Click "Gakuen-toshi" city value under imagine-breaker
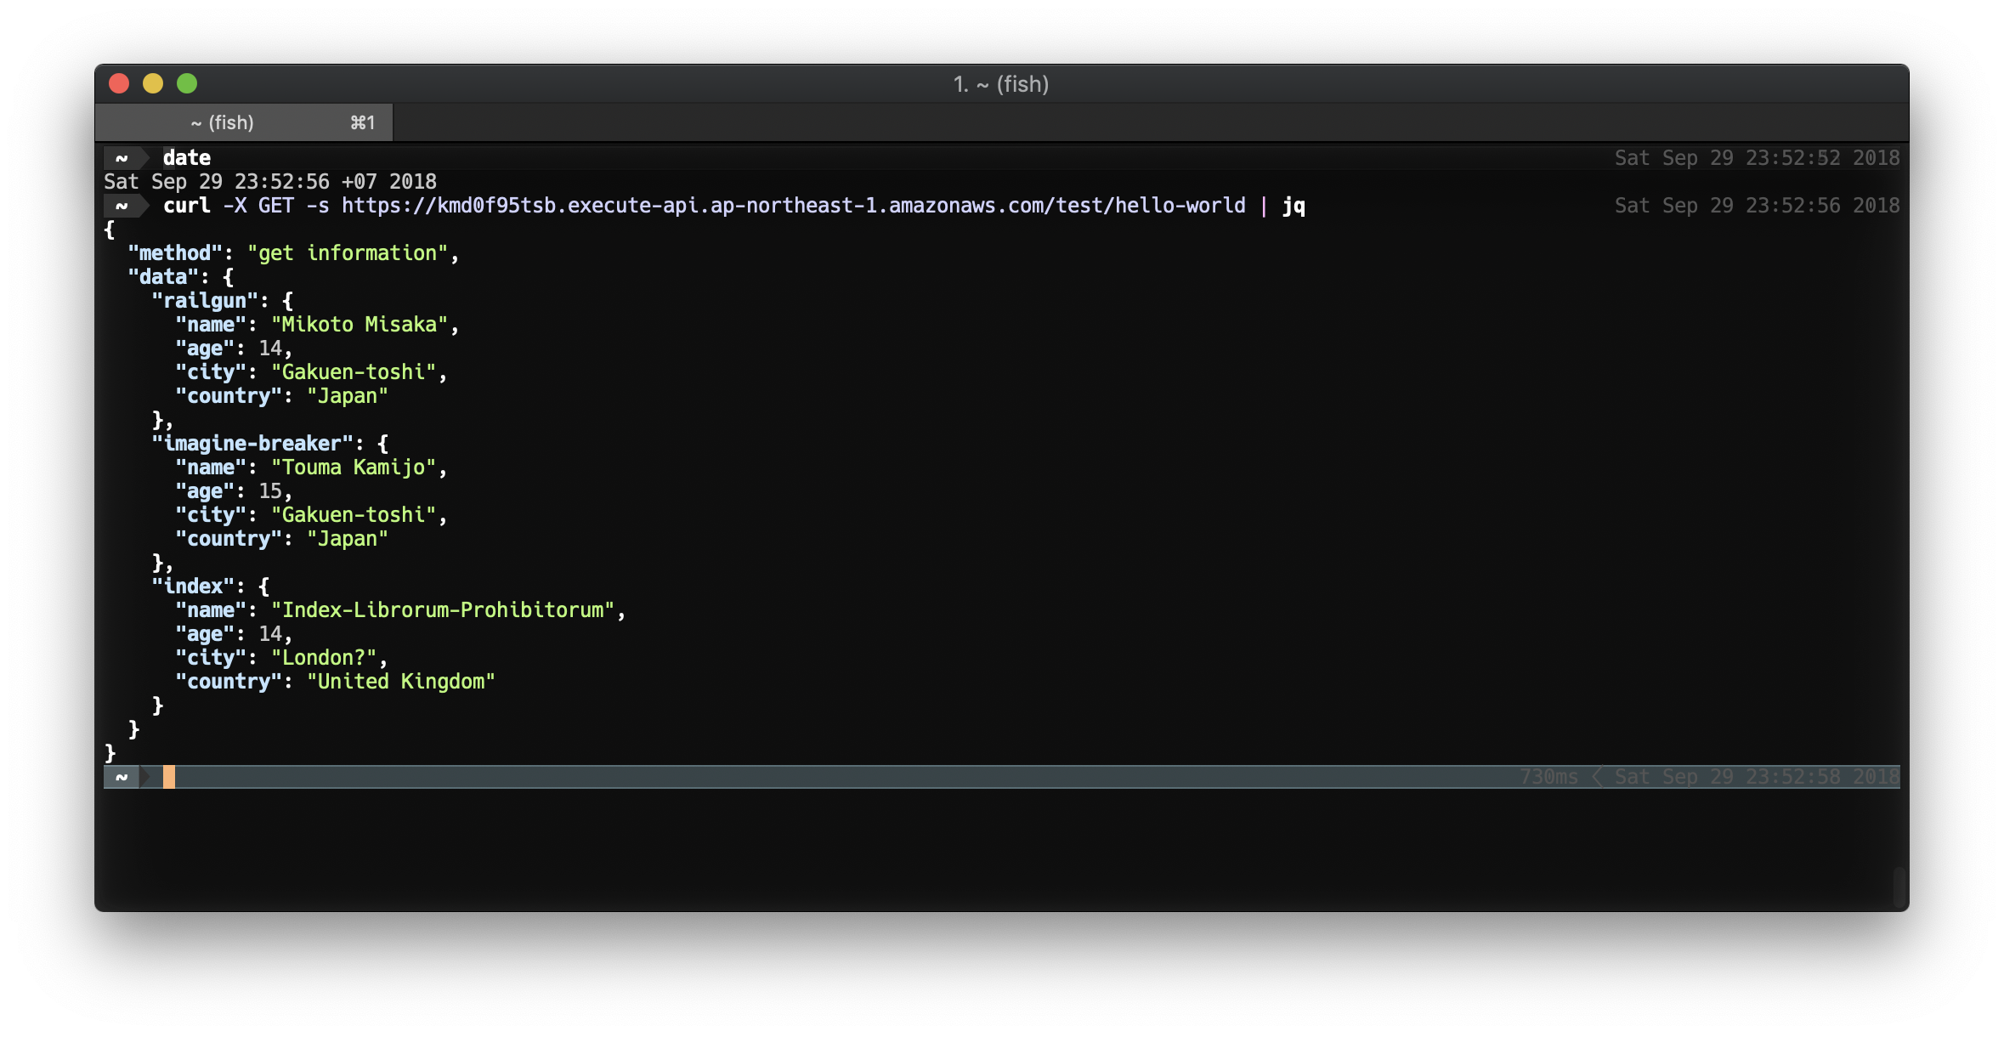2004x1037 pixels. [x=354, y=515]
